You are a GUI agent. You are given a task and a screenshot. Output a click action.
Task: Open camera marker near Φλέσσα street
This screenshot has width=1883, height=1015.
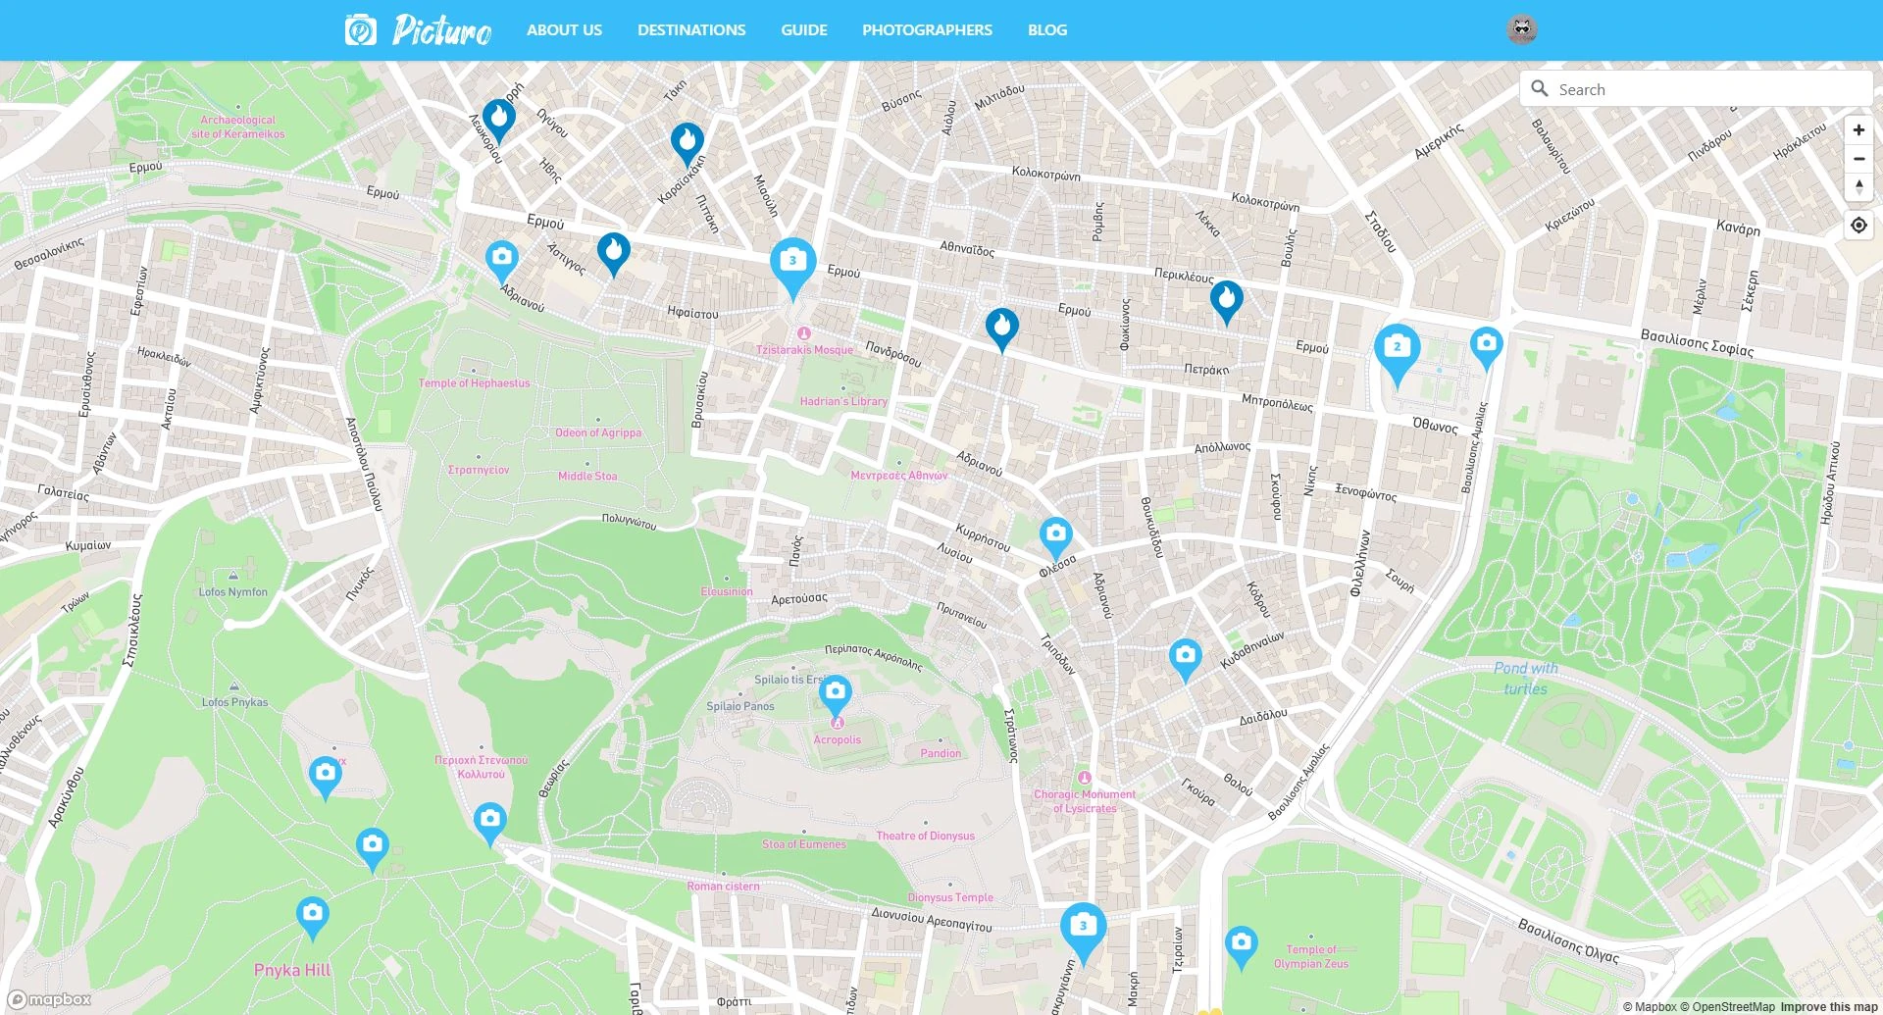(1055, 537)
